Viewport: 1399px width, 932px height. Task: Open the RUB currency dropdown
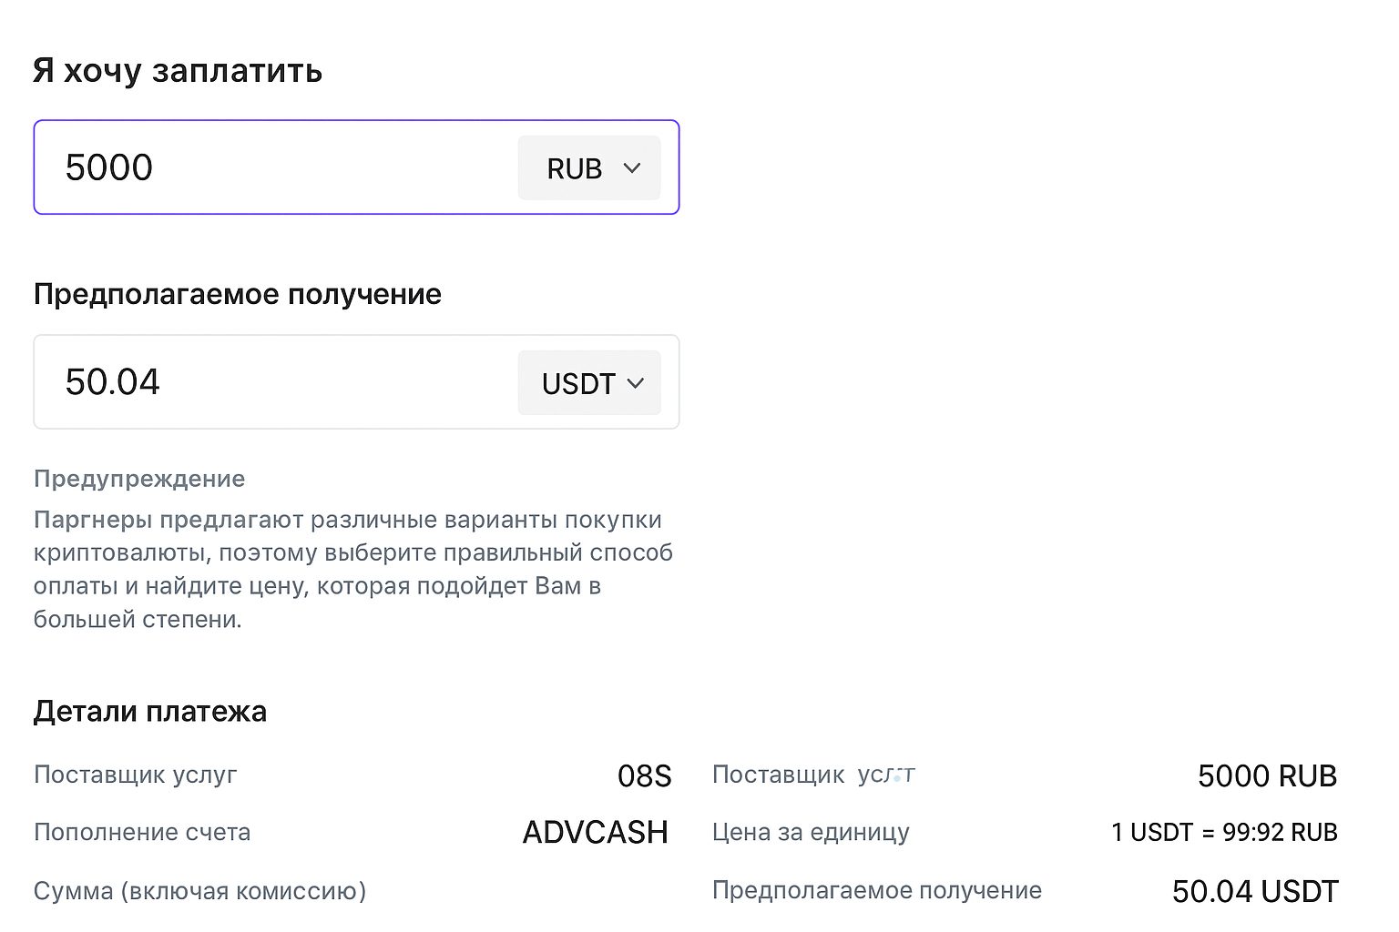click(x=588, y=168)
